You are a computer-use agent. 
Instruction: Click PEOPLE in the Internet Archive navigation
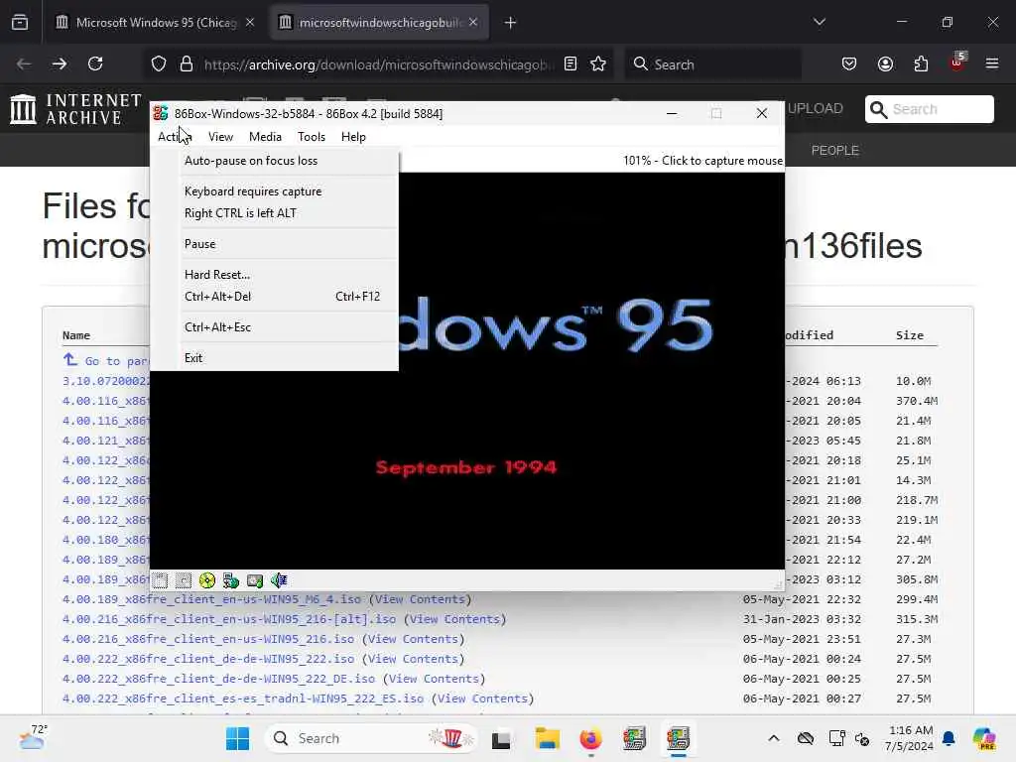(835, 151)
